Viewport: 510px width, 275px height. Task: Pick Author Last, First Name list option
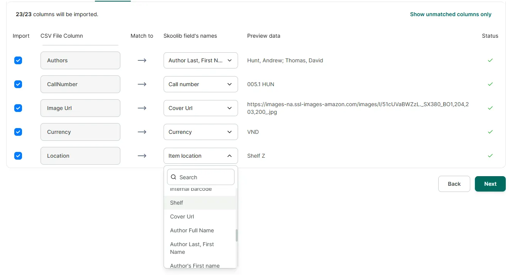(200, 248)
